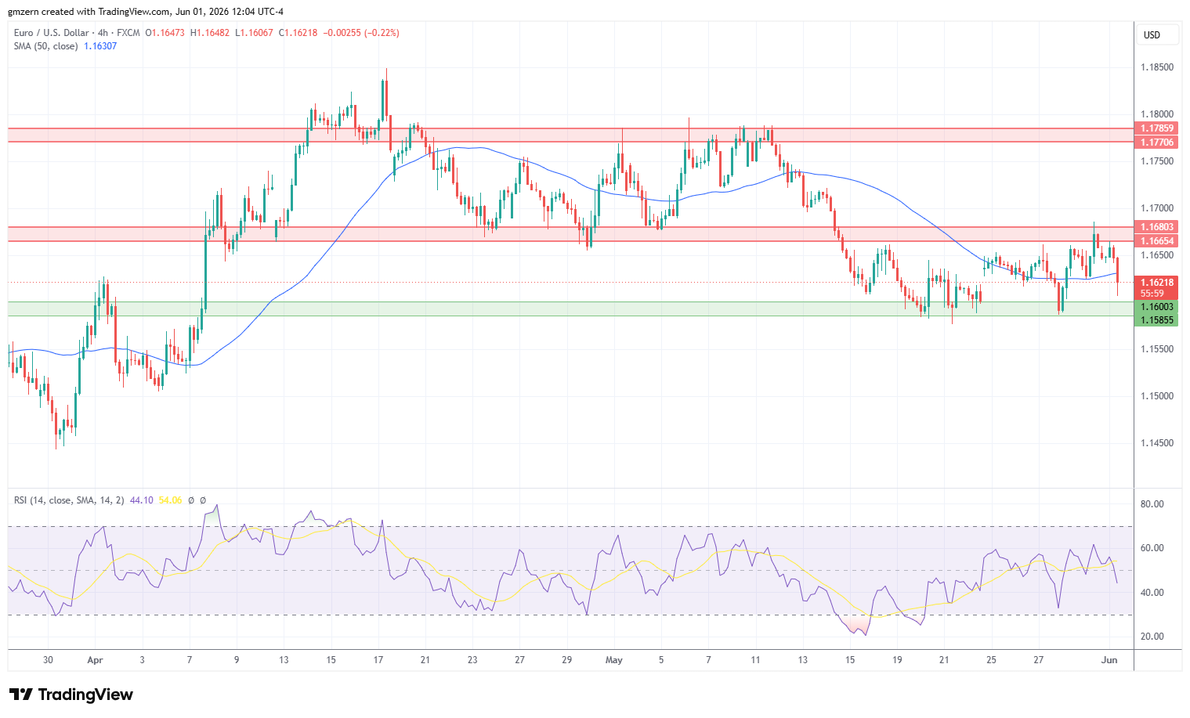Click the 1.17000 price axis tick

(1157, 208)
